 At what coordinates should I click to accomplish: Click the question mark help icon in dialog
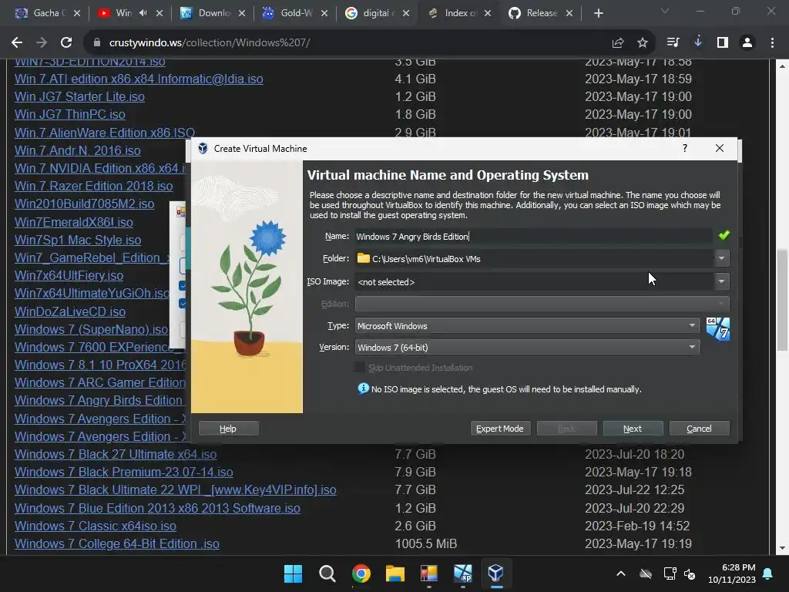pyautogui.click(x=684, y=148)
